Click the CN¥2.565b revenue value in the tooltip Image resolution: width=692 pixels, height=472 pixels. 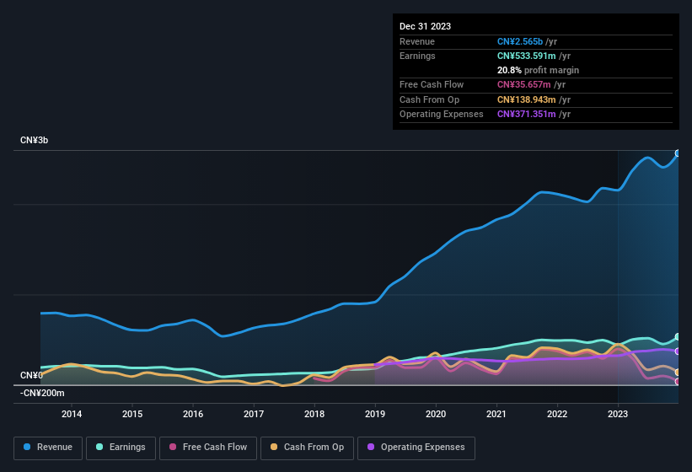(x=520, y=41)
